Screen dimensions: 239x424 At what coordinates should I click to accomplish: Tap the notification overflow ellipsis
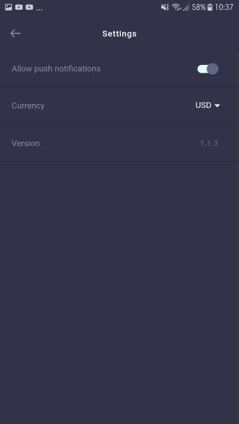[39, 9]
